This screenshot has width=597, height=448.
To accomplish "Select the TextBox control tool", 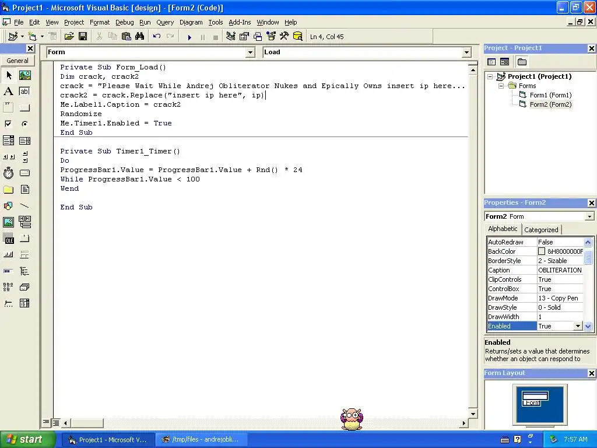I will [24, 92].
